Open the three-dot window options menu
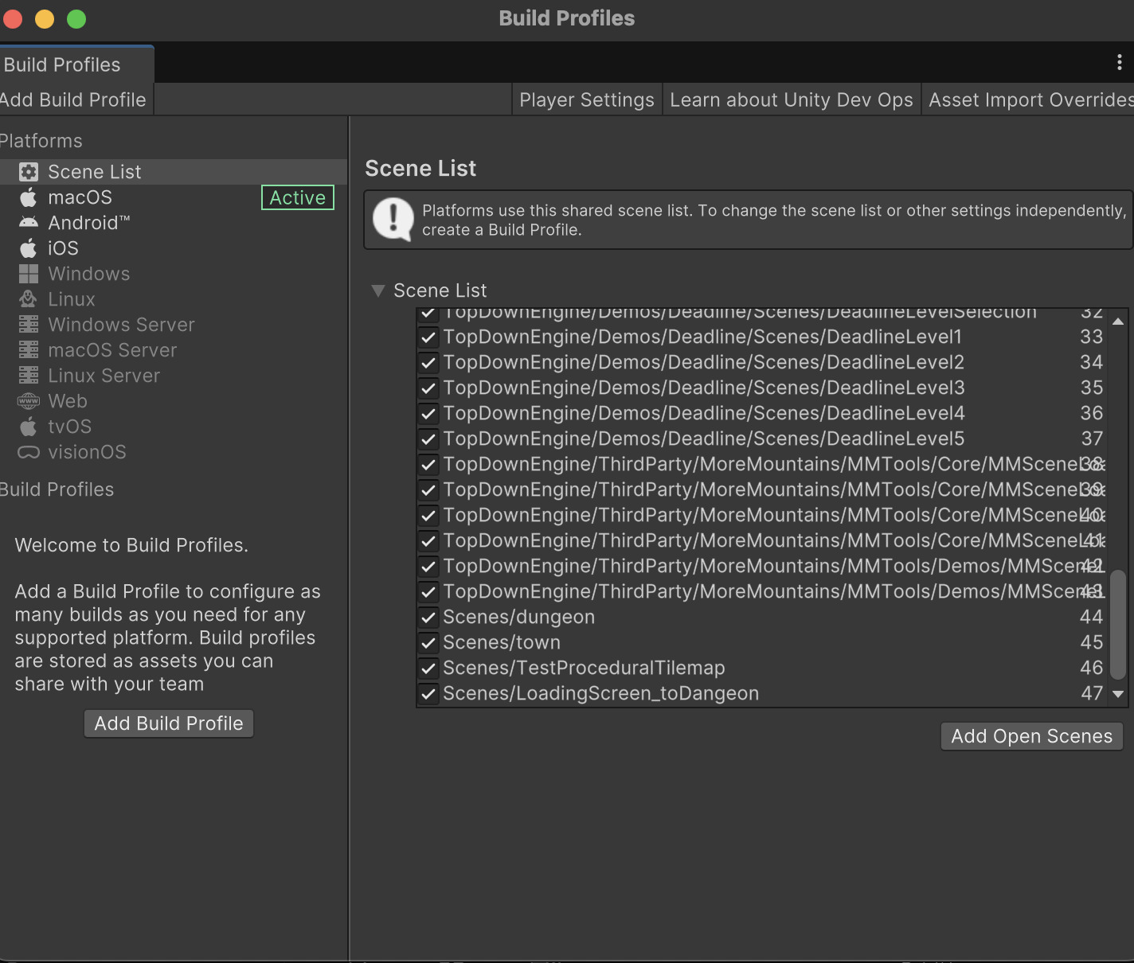This screenshot has width=1134, height=963. (x=1120, y=62)
